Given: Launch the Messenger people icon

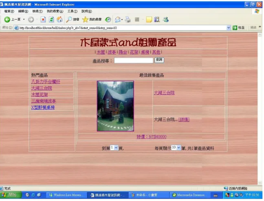Looking at the screenshot, I should point(166,20).
